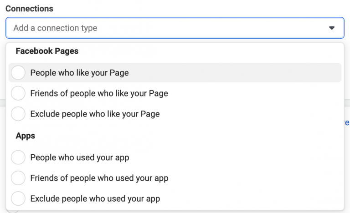This screenshot has width=350, height=213.
Task: Choose 'Friends of people who used your app' text
Action: click(99, 178)
